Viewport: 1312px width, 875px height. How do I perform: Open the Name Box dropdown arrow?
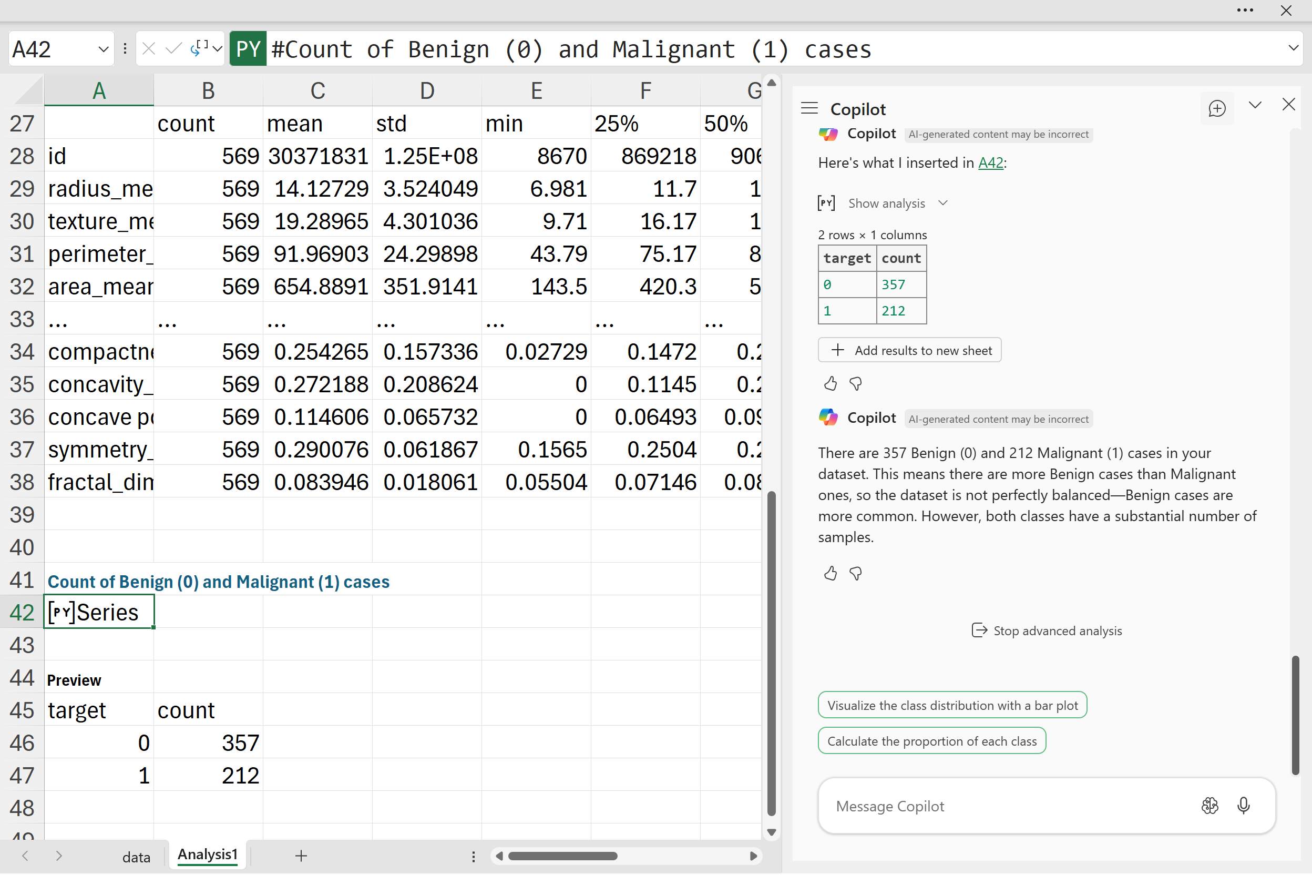click(x=102, y=49)
